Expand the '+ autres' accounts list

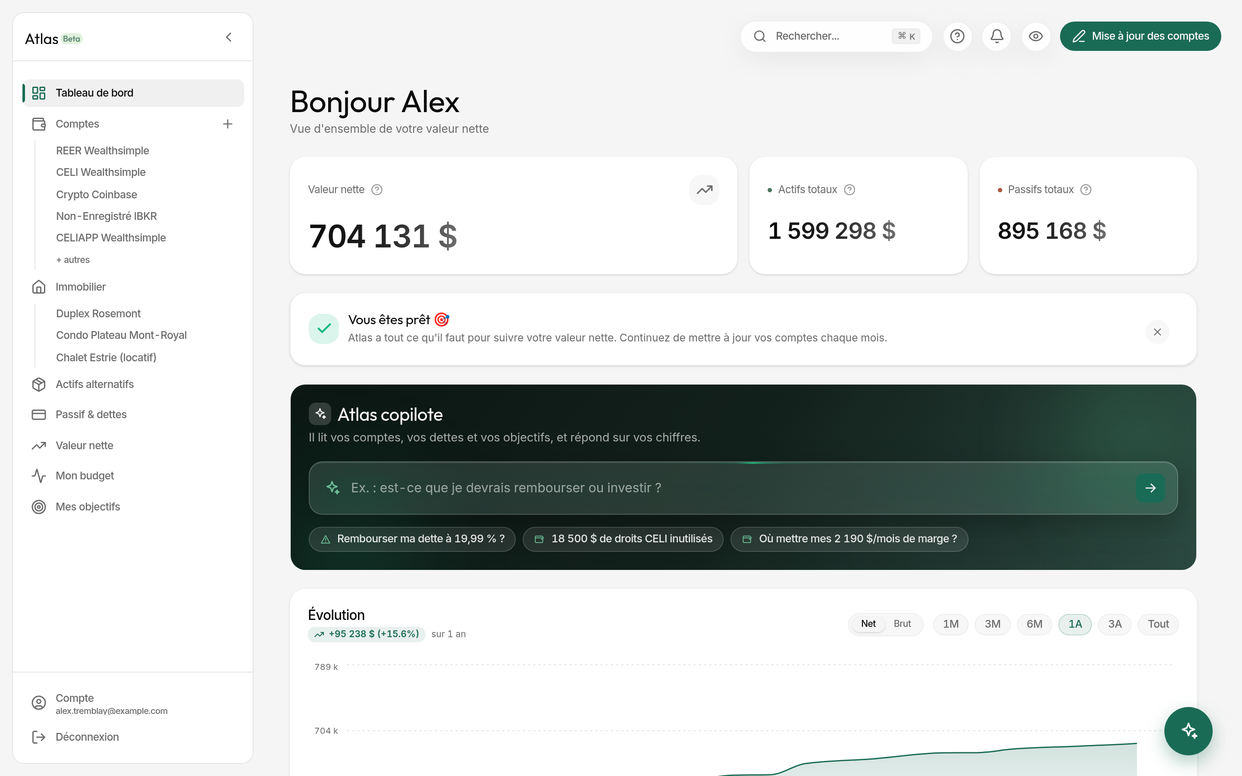coord(73,260)
